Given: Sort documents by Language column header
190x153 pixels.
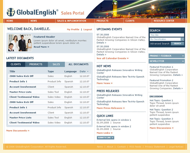Looking at the screenshot, I should pos(70,71).
